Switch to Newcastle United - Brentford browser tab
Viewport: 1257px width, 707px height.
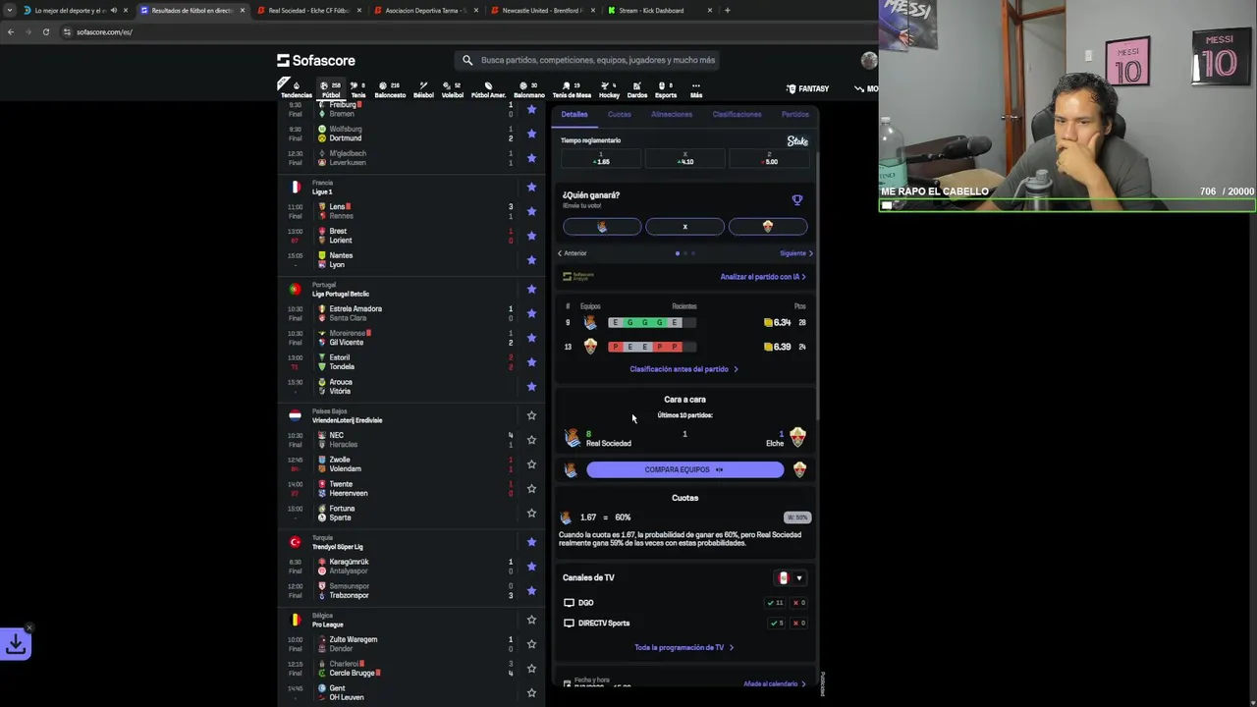(x=542, y=10)
